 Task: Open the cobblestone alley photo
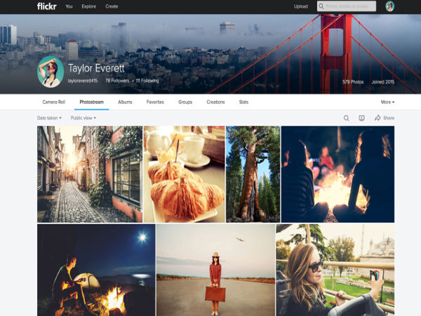click(x=90, y=174)
